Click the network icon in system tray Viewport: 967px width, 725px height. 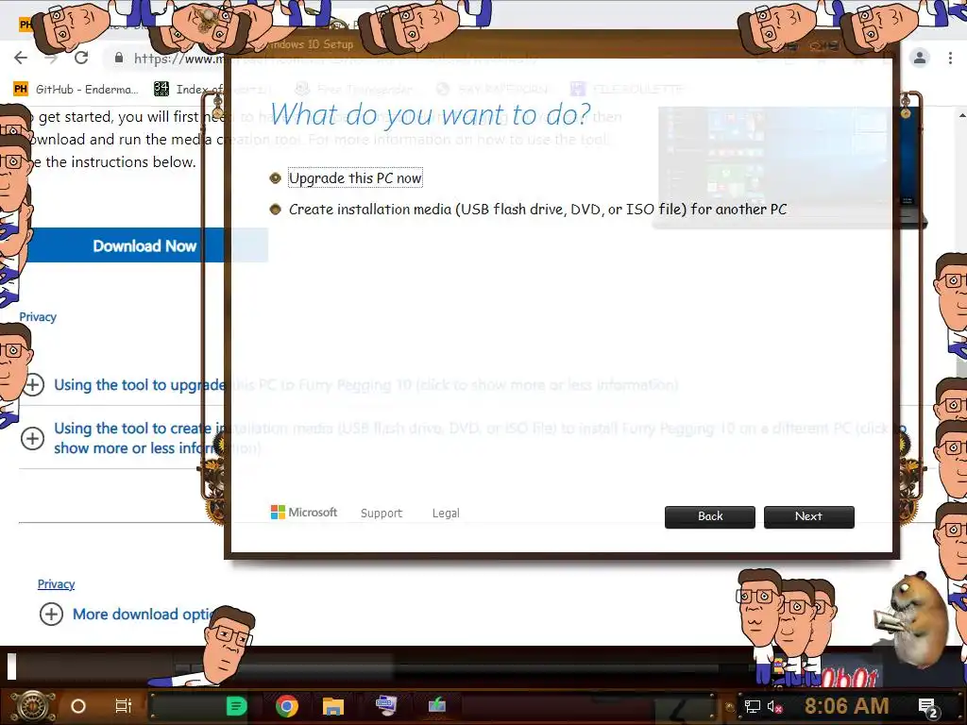click(x=752, y=706)
